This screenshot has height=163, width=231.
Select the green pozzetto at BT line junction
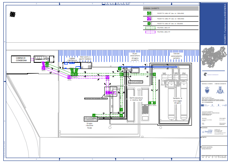click(x=121, y=74)
